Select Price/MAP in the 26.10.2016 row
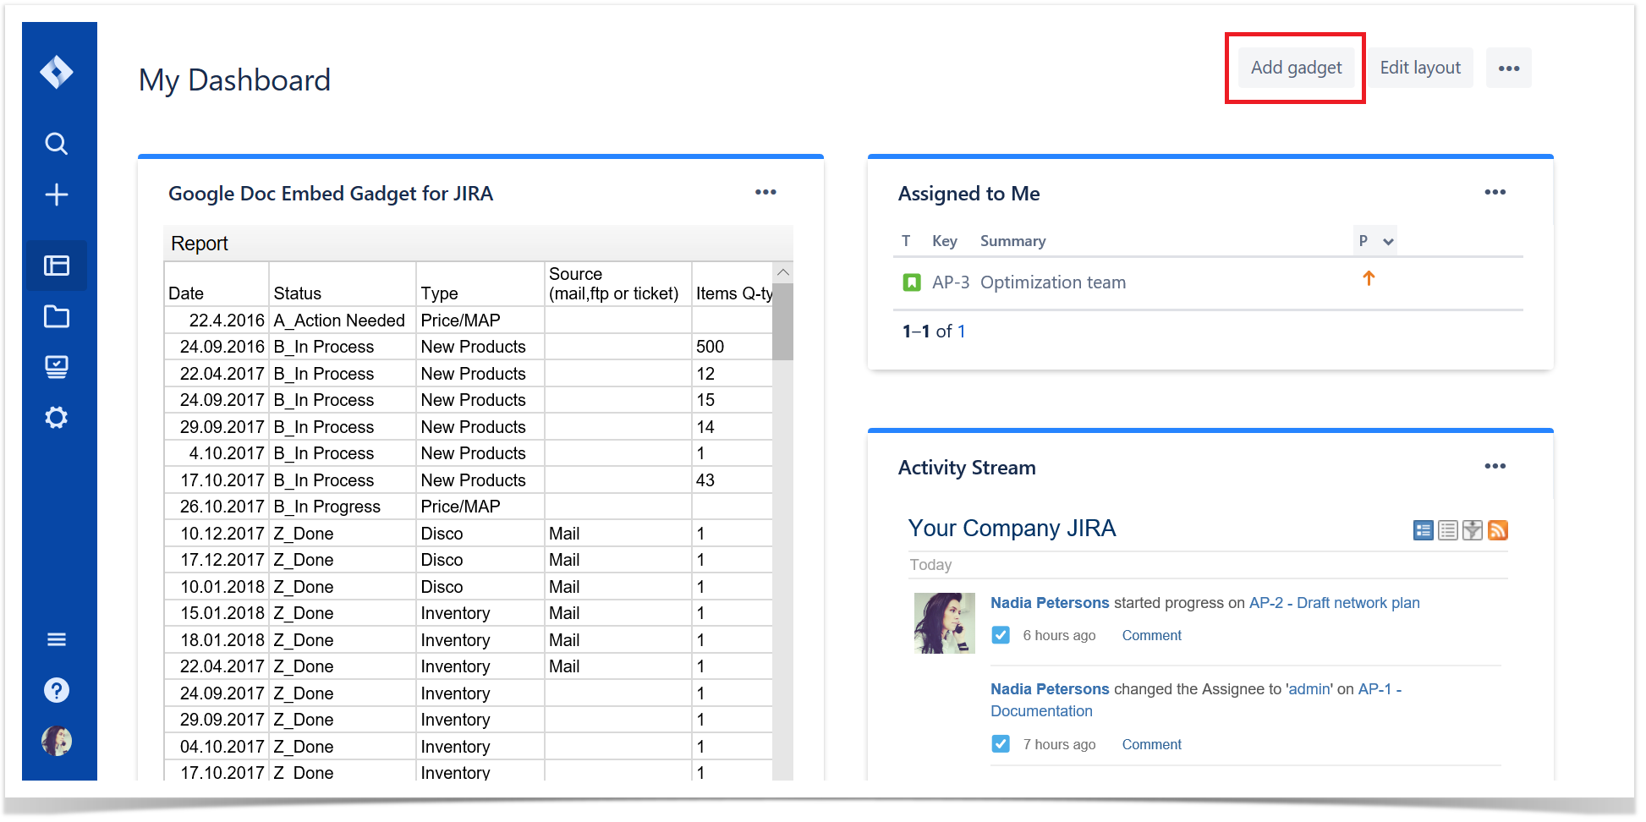 [x=480, y=507]
